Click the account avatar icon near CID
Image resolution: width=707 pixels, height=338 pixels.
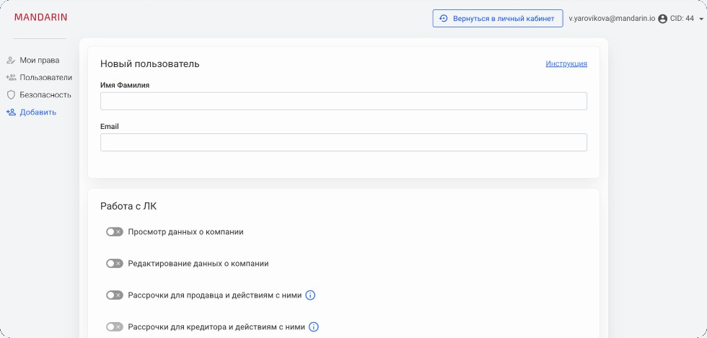[x=662, y=19]
